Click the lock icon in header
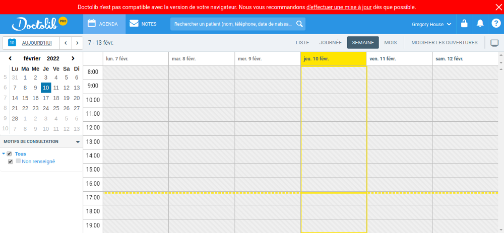Screen dimensions: 504x233 tap(464, 24)
